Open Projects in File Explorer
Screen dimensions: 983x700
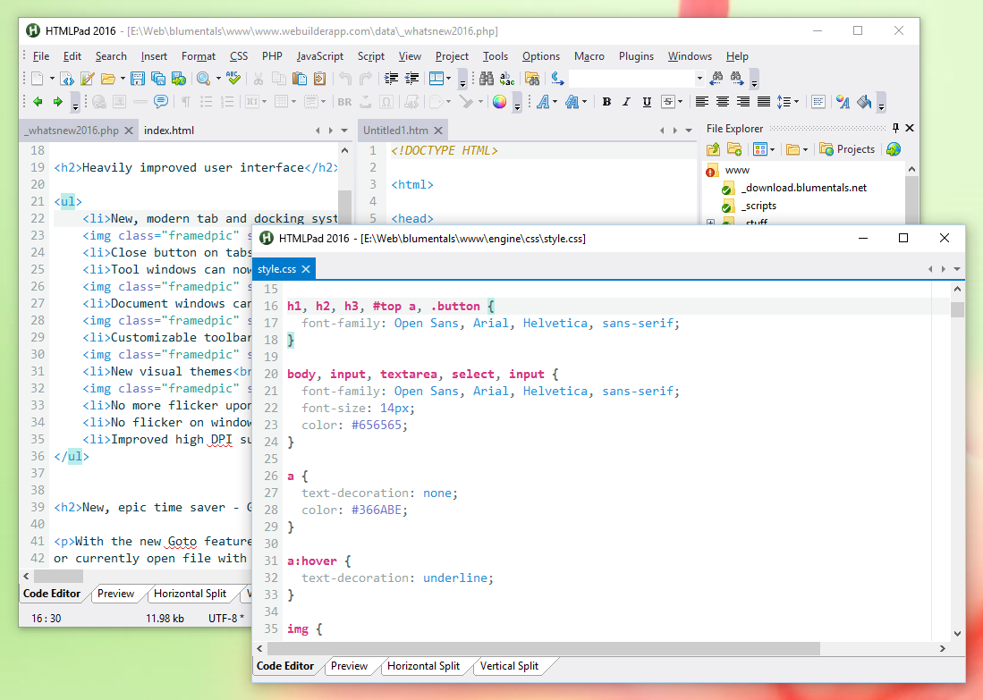(847, 149)
